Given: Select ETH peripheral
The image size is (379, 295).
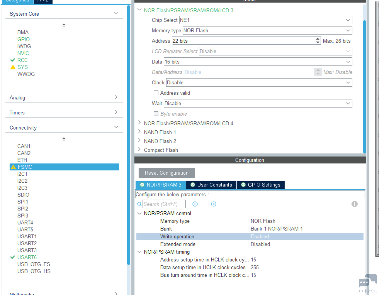Looking at the screenshot, I should [22, 160].
